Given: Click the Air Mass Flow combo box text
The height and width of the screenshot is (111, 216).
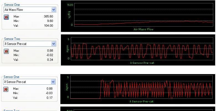Looking at the screenshot, I should coord(27,9).
